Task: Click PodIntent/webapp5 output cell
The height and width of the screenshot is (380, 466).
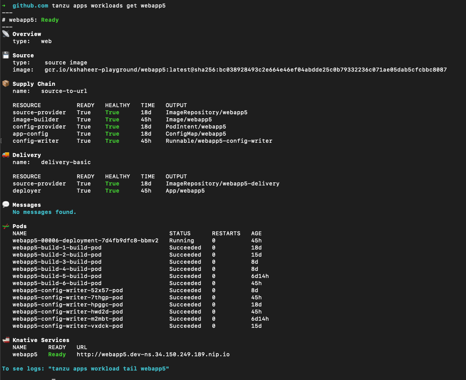Action: (196, 127)
